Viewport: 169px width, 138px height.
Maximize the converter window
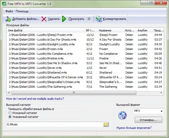click(151, 3)
